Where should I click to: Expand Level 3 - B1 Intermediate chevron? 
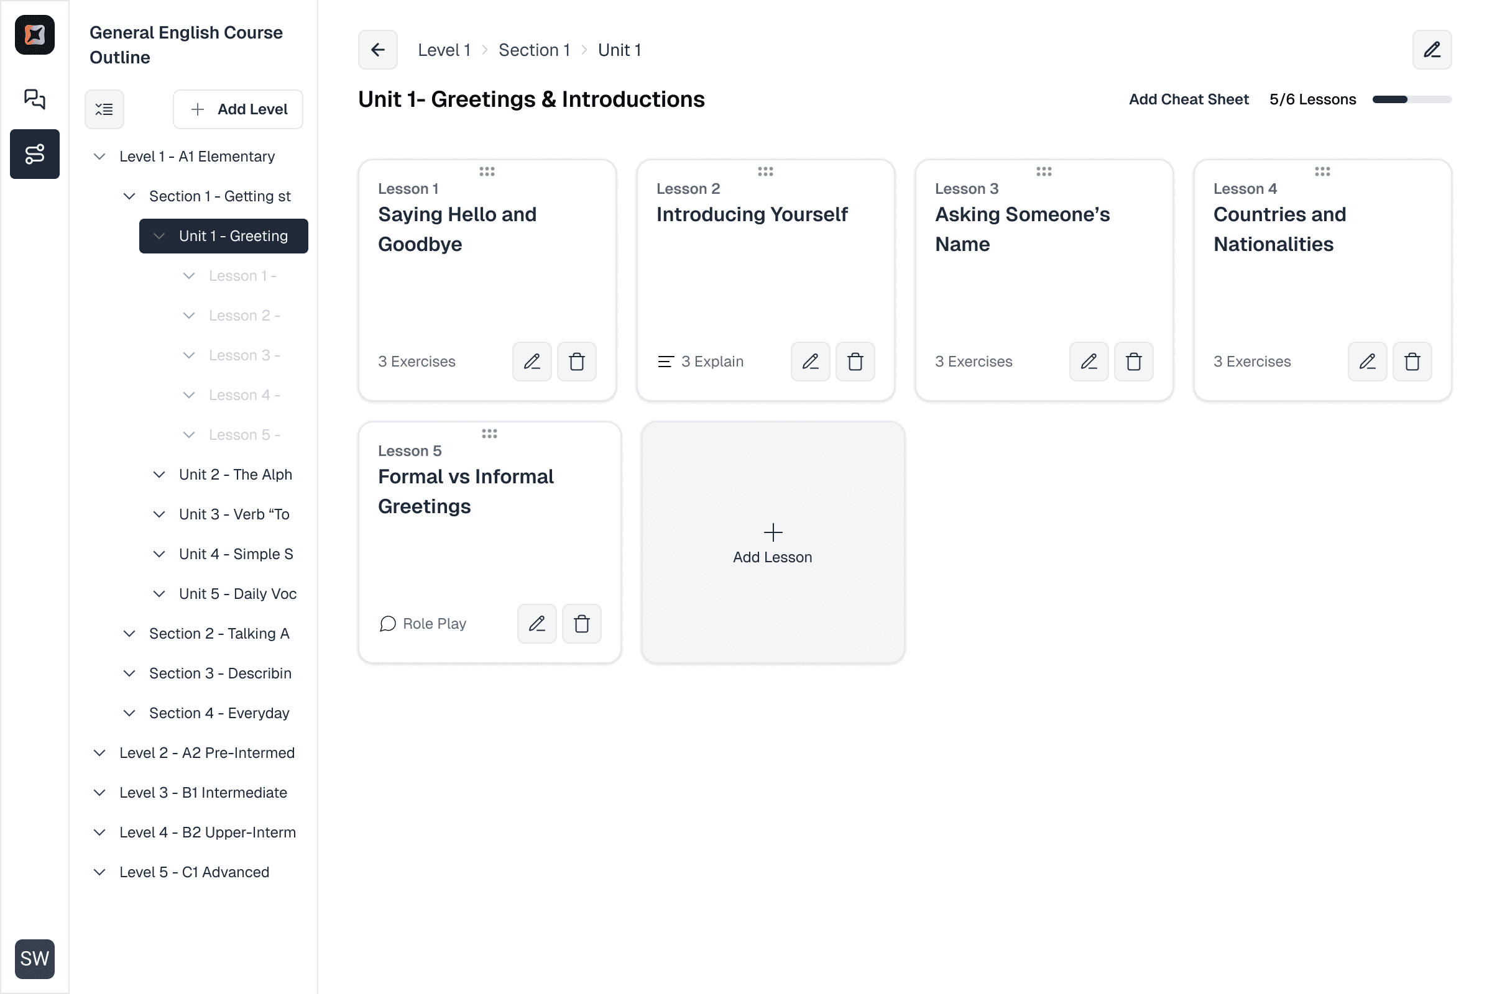tap(99, 793)
